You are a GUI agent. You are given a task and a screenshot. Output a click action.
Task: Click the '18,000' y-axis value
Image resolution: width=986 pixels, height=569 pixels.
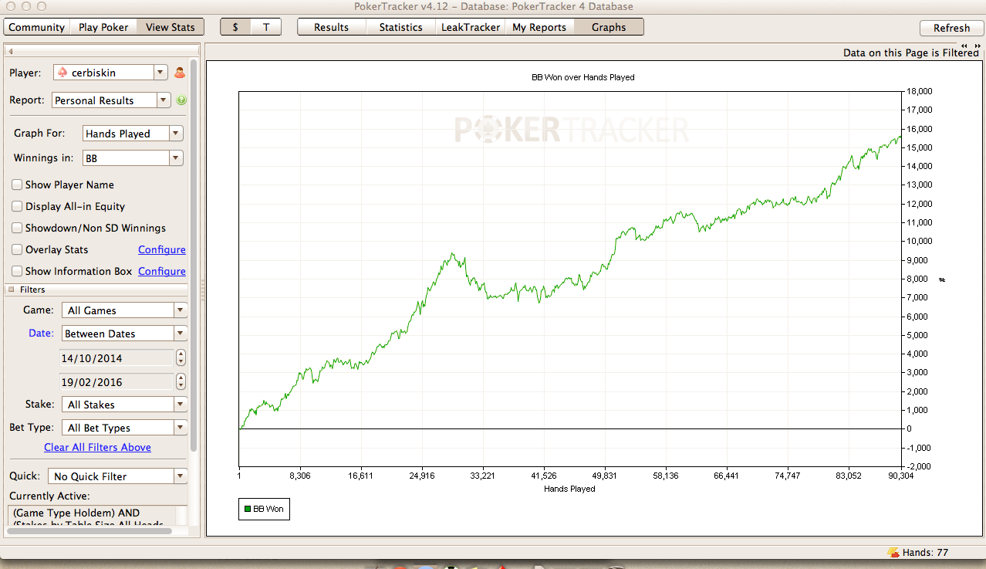click(920, 91)
